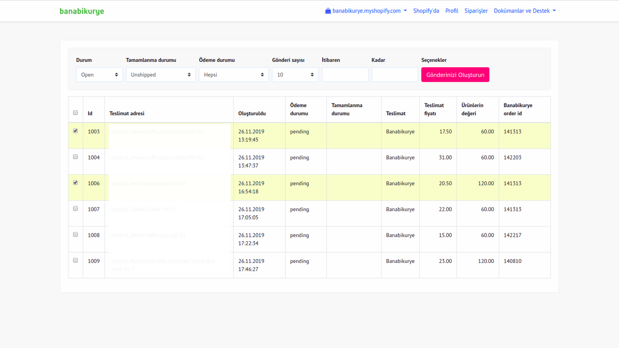Click the created date 26.11.2019 16:54:18
Image resolution: width=619 pixels, height=348 pixels.
[x=251, y=188]
